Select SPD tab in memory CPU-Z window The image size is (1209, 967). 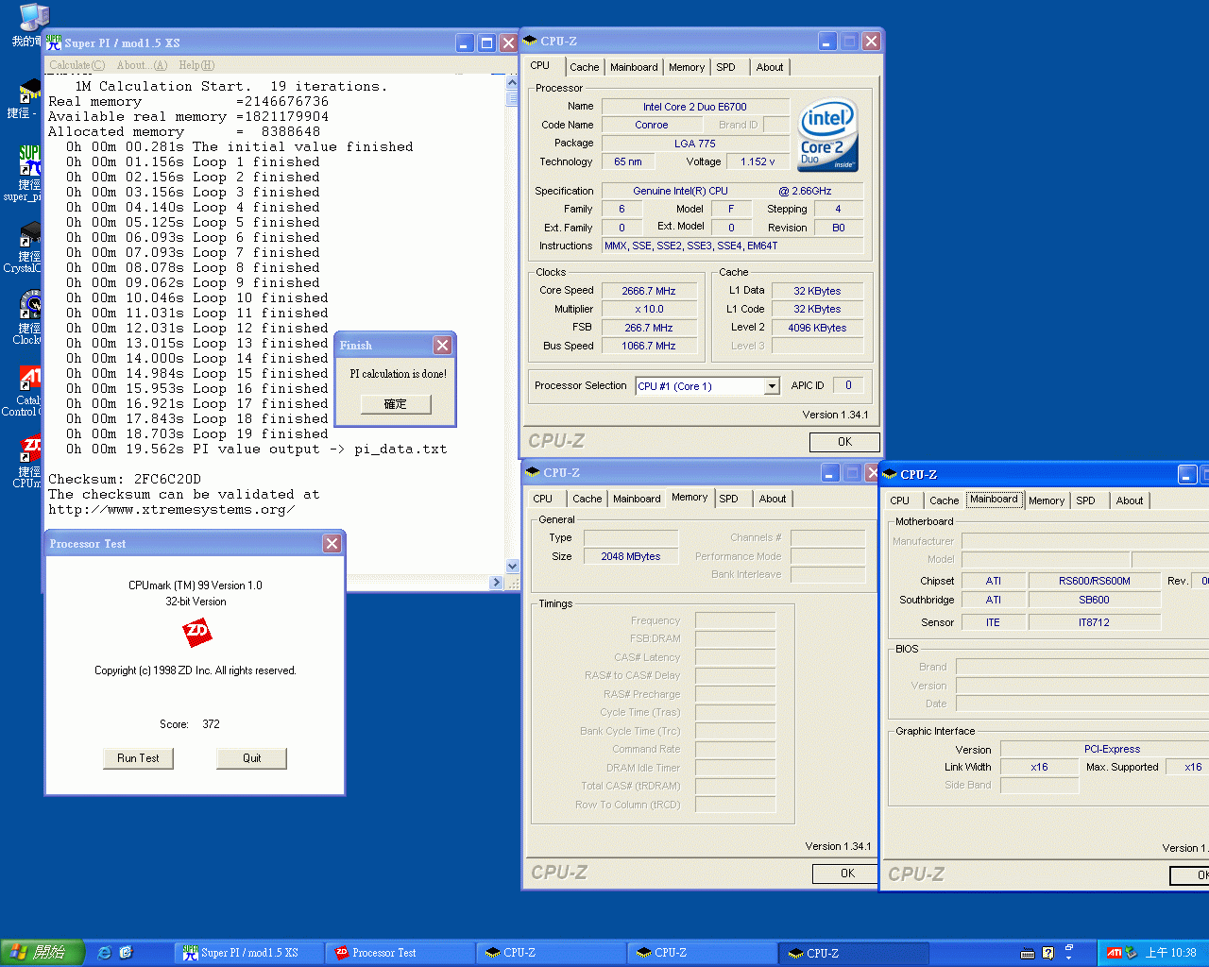pos(728,499)
